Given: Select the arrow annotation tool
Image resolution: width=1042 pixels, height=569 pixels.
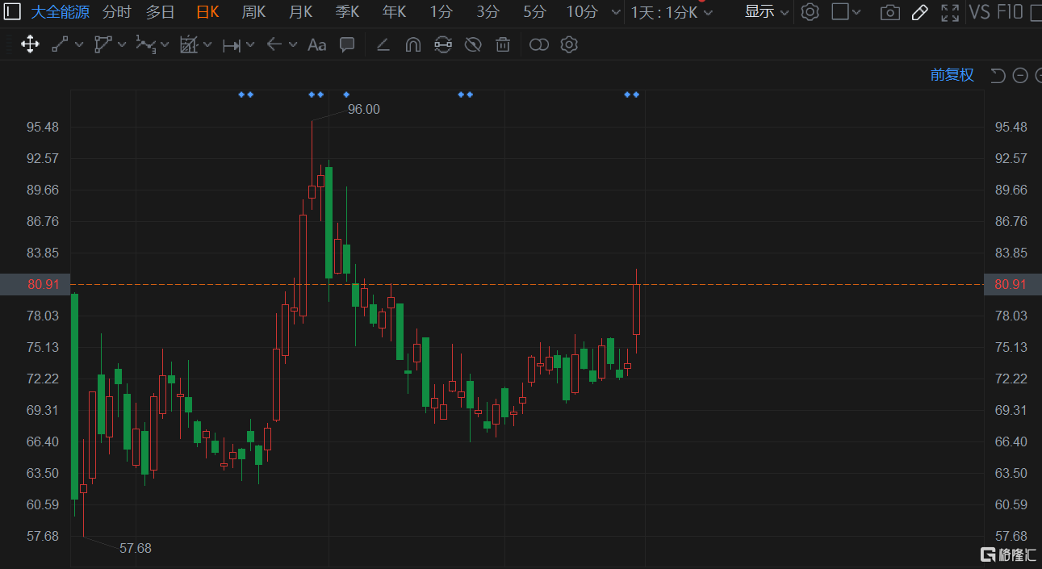Looking at the screenshot, I should [274, 45].
